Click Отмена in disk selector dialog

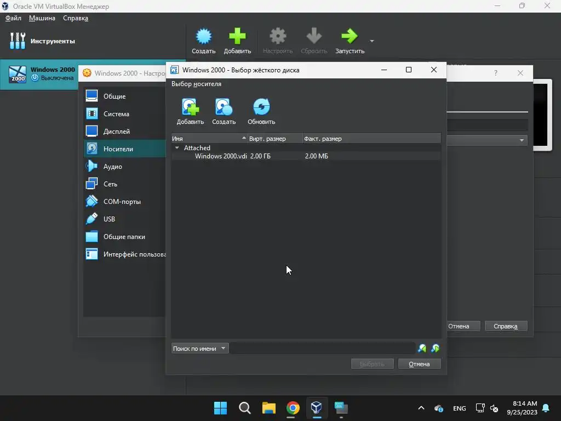click(x=419, y=364)
